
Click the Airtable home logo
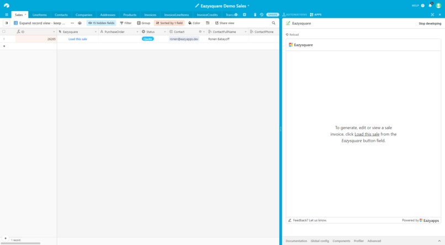(x=7, y=6)
